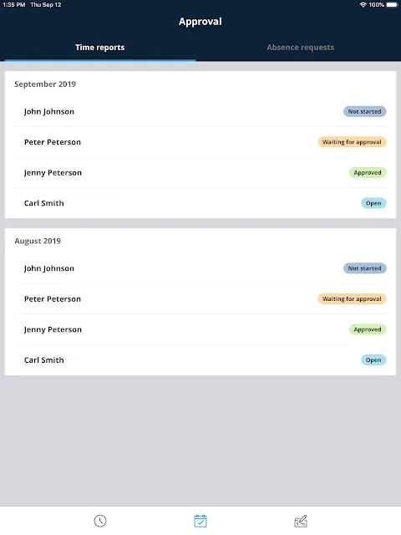401x535 pixels.
Task: Open John Johnson's September 2019 report
Action: tap(200, 111)
